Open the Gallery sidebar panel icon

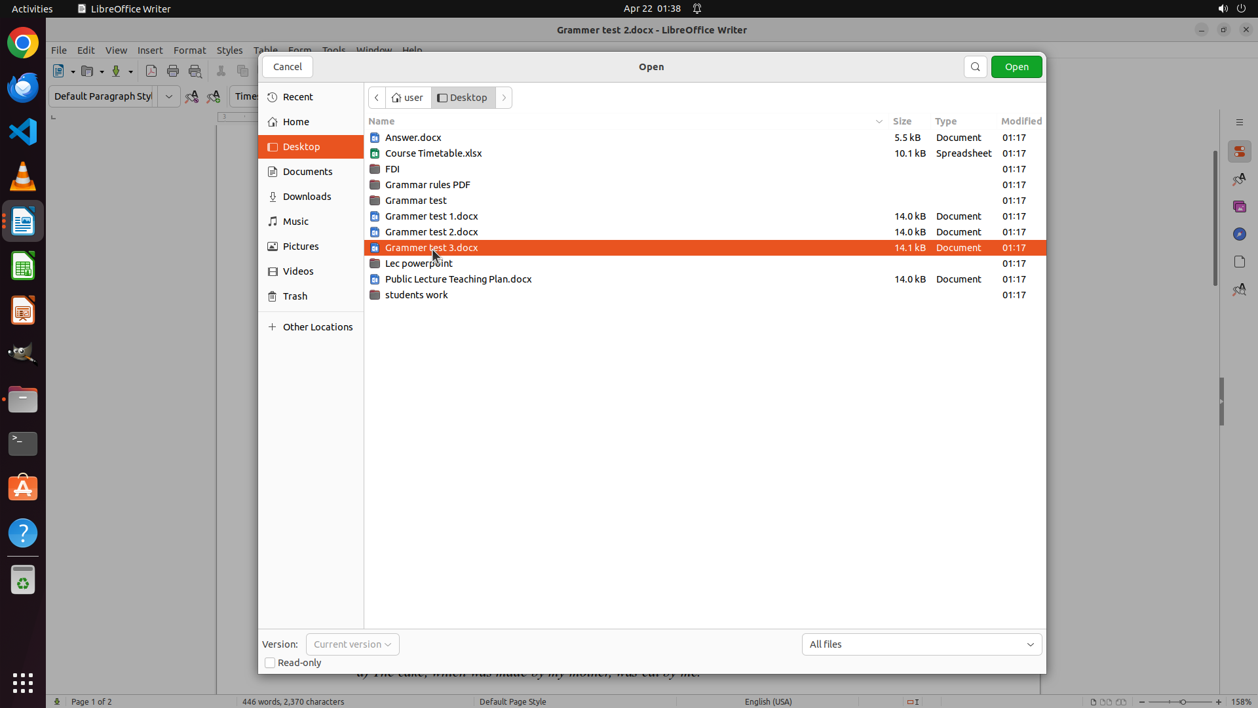1239,206
